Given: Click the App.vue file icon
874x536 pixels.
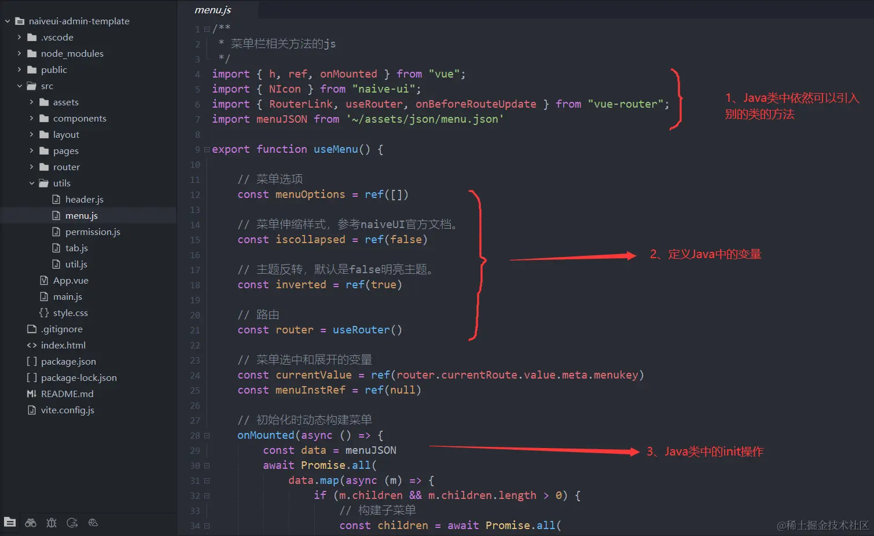Looking at the screenshot, I should [44, 280].
